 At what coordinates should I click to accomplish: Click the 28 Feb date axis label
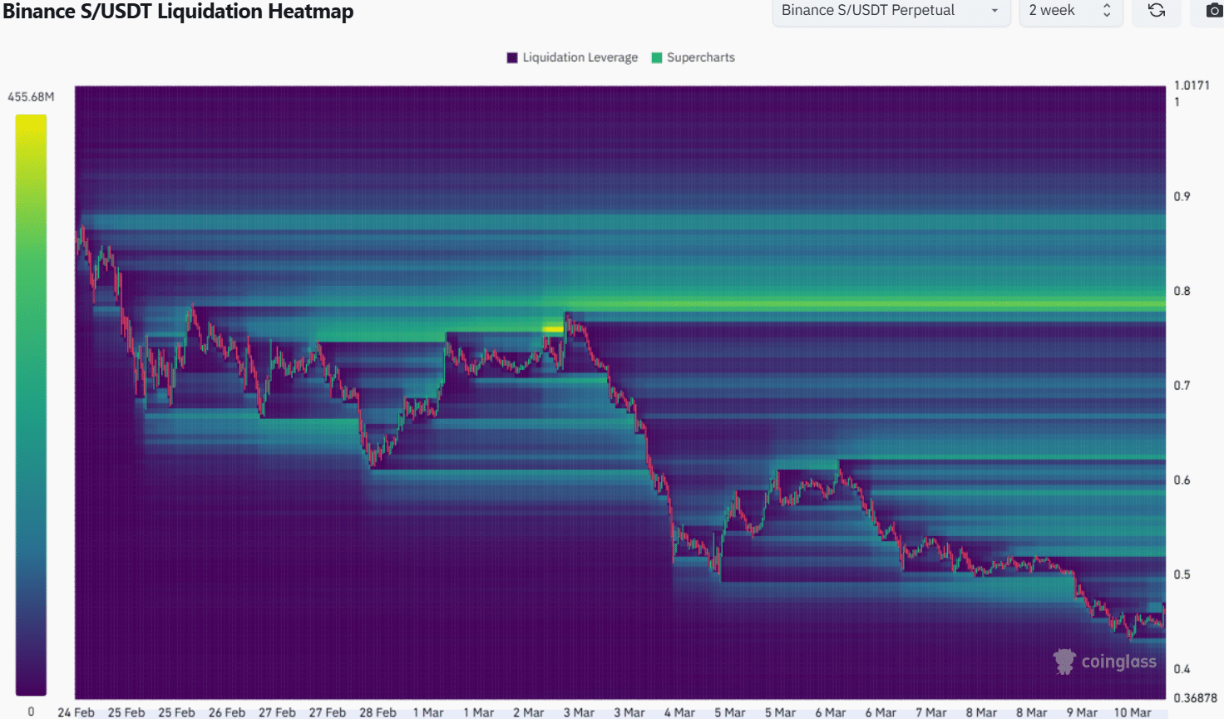[x=378, y=712]
